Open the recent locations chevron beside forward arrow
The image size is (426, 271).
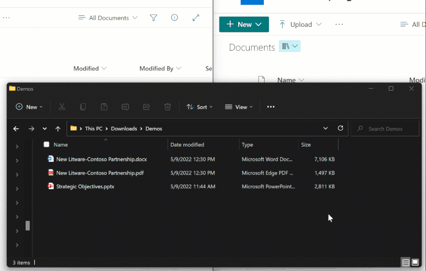coord(44,129)
